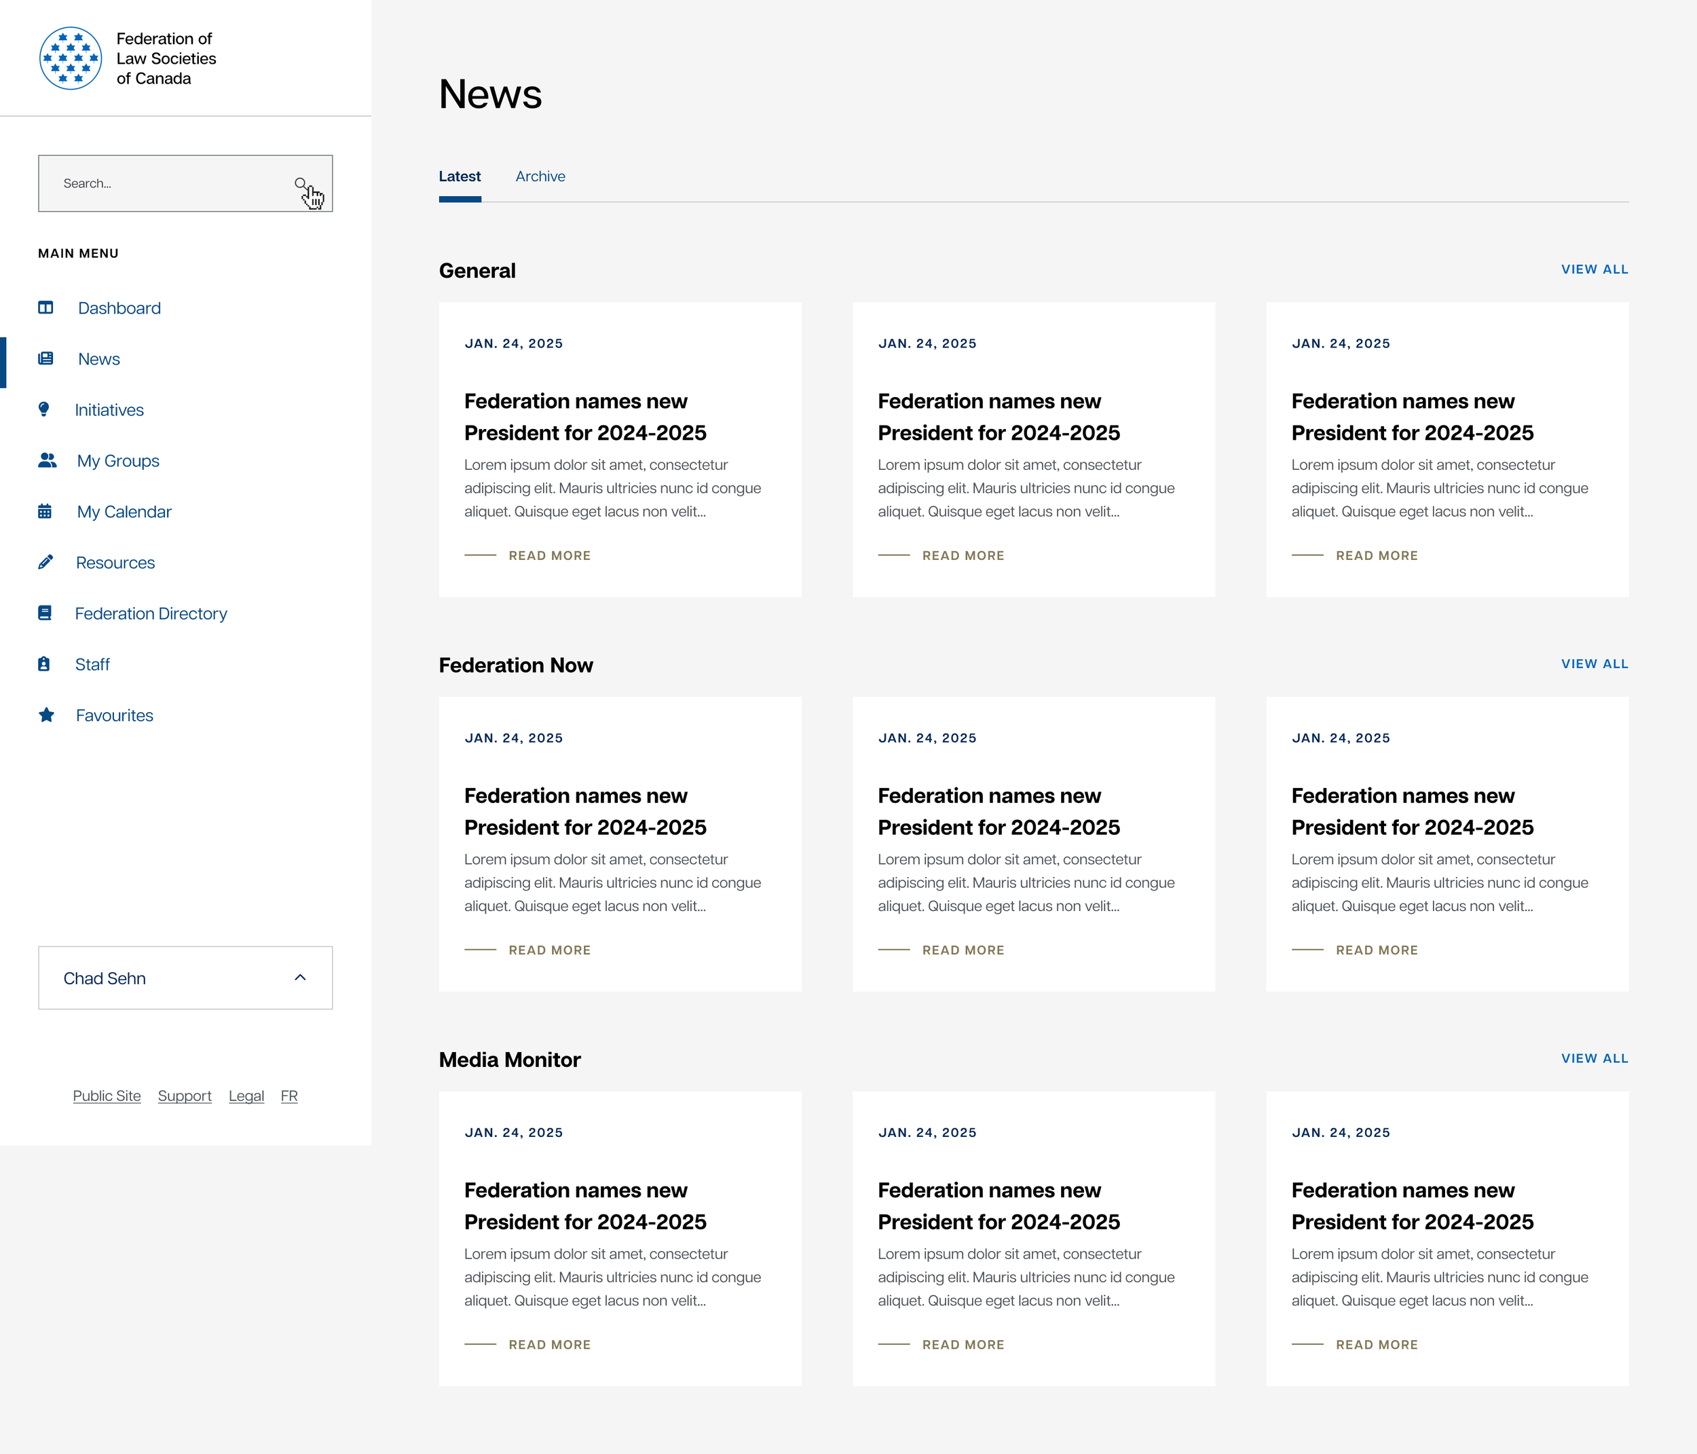Image resolution: width=1697 pixels, height=1454 pixels.
Task: Click the MAIN MENU label
Action: point(78,253)
